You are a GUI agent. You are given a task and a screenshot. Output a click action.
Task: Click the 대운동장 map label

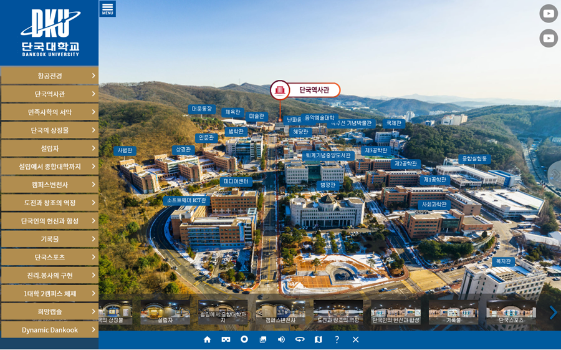point(202,109)
